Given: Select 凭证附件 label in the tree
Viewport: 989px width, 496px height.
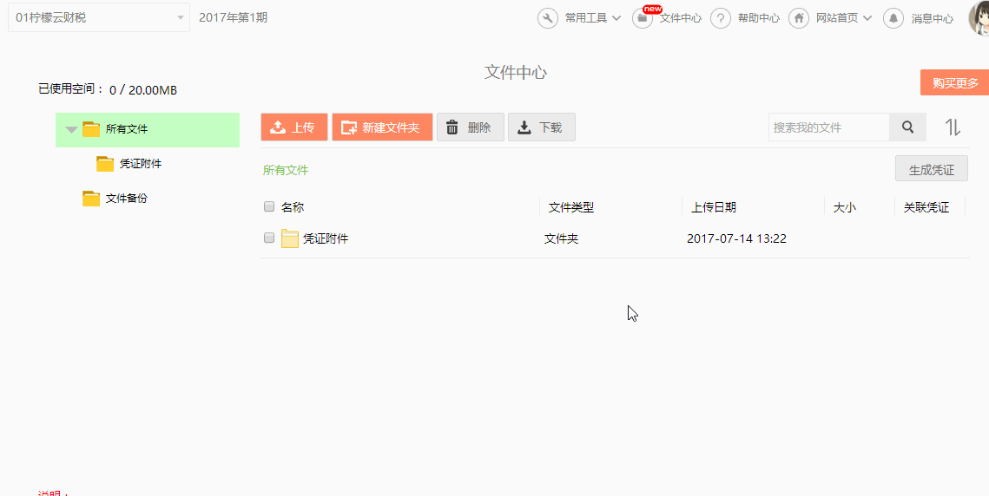Looking at the screenshot, I should coord(141,164).
